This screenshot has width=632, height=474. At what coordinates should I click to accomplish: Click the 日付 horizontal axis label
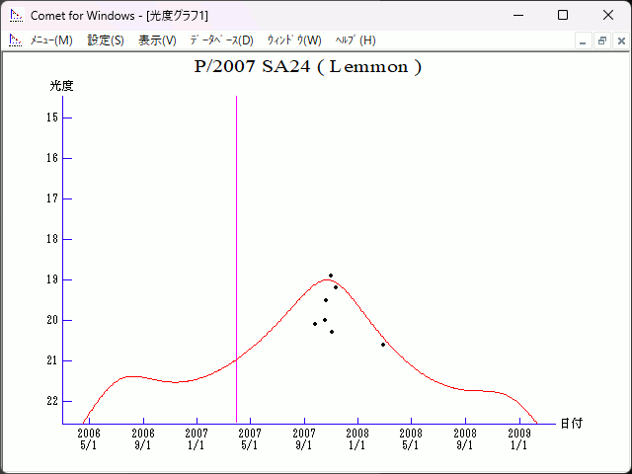click(x=571, y=423)
